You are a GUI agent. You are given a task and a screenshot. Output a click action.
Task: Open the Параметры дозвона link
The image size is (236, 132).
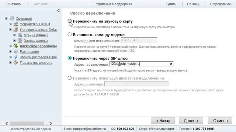[36, 63]
